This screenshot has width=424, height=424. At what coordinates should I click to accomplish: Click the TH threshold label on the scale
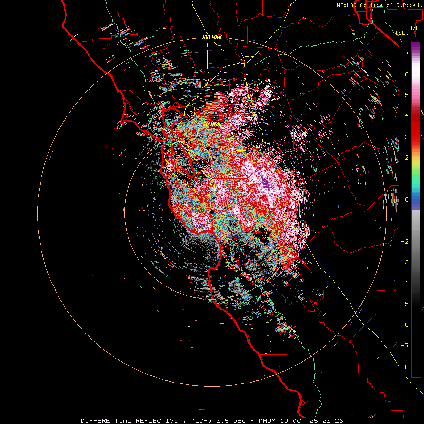tap(405, 367)
